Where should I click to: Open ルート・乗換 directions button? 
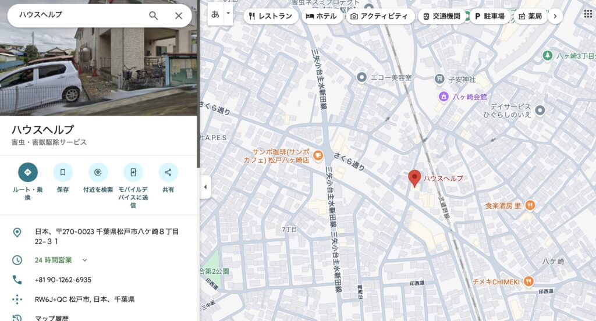[28, 172]
